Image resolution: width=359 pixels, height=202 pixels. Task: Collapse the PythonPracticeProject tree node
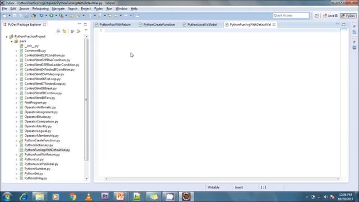click(7, 36)
